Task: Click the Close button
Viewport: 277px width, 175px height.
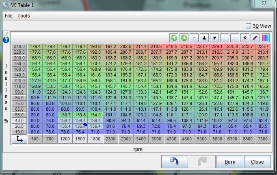Action: click(x=257, y=162)
